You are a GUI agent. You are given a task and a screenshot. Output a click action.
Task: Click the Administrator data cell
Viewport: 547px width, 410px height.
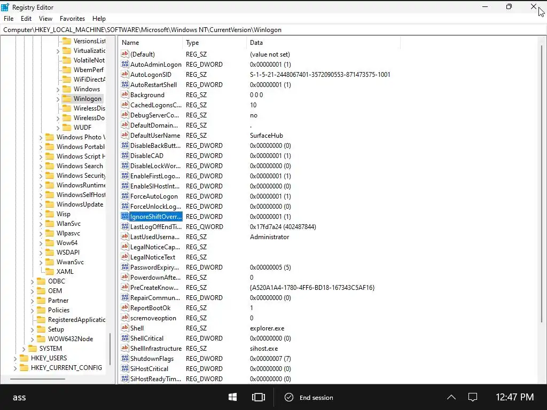pyautogui.click(x=270, y=236)
